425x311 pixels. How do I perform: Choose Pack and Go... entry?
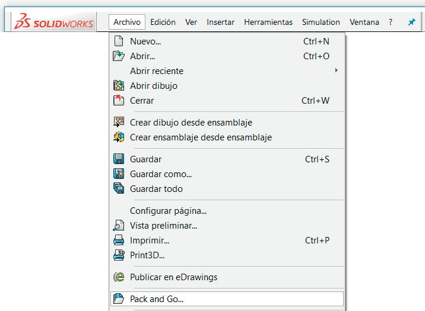227,299
